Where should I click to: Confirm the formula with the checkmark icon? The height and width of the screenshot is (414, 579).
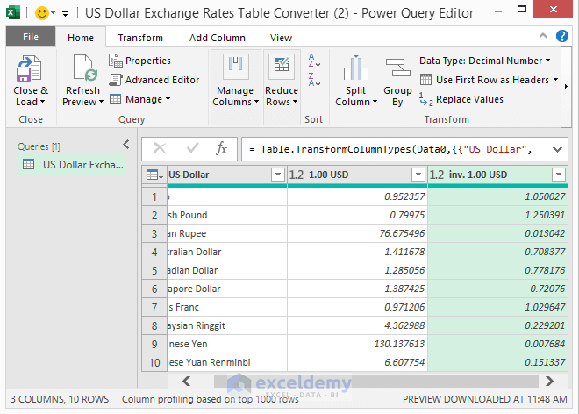click(x=192, y=149)
